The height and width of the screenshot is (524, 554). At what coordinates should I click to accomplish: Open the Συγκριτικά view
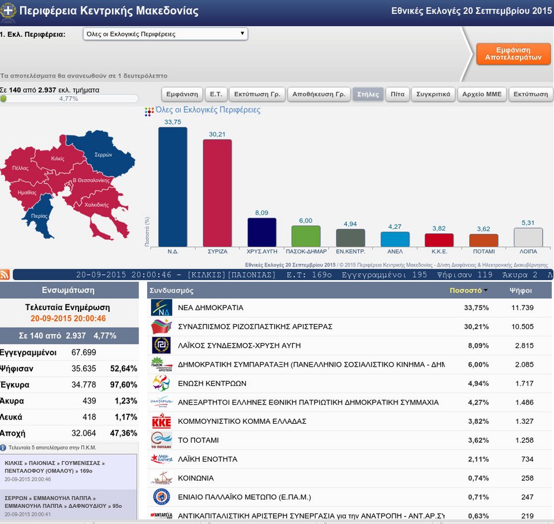click(x=433, y=94)
